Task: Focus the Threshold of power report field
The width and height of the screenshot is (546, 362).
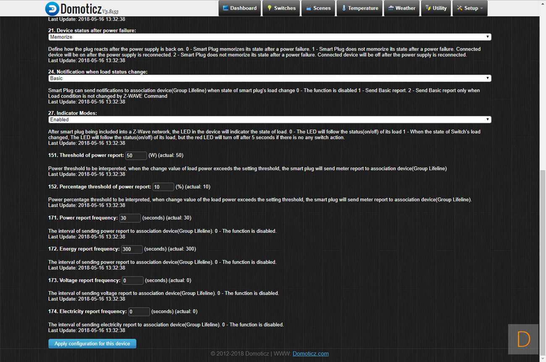Action: tap(136, 156)
